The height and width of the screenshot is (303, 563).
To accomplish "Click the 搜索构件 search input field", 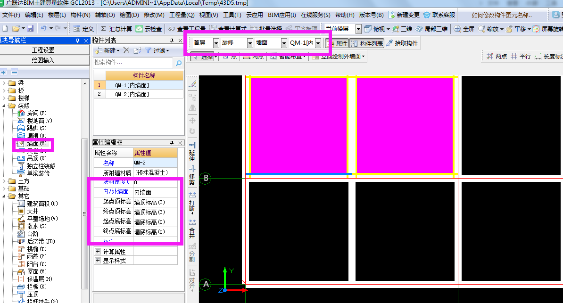I will pyautogui.click(x=133, y=63).
